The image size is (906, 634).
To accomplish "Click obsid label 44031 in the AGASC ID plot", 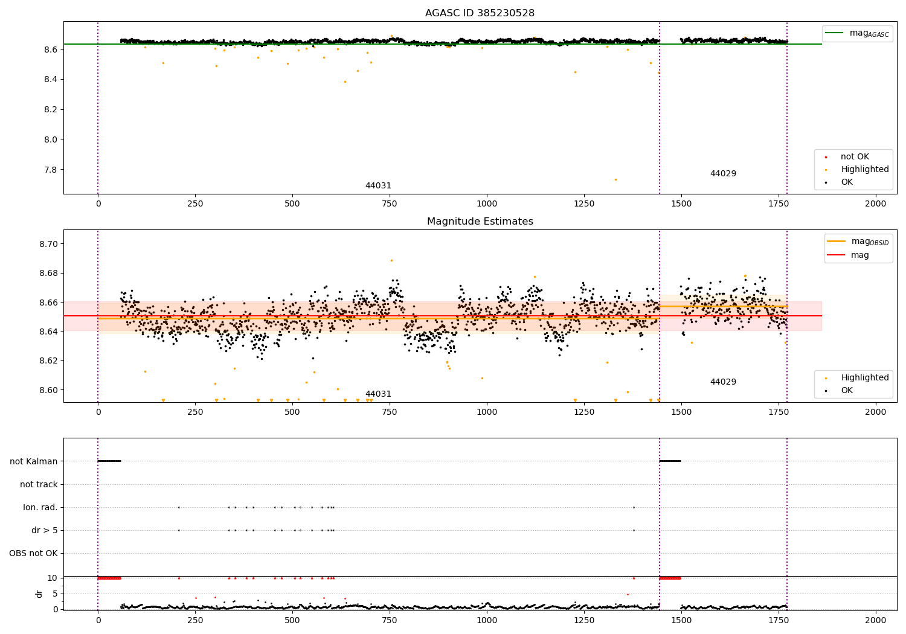I will pyautogui.click(x=378, y=186).
